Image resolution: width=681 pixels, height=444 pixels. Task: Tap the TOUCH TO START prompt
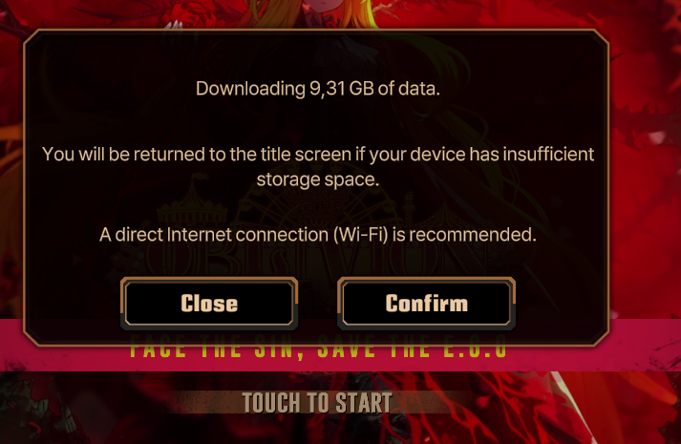pyautogui.click(x=317, y=403)
